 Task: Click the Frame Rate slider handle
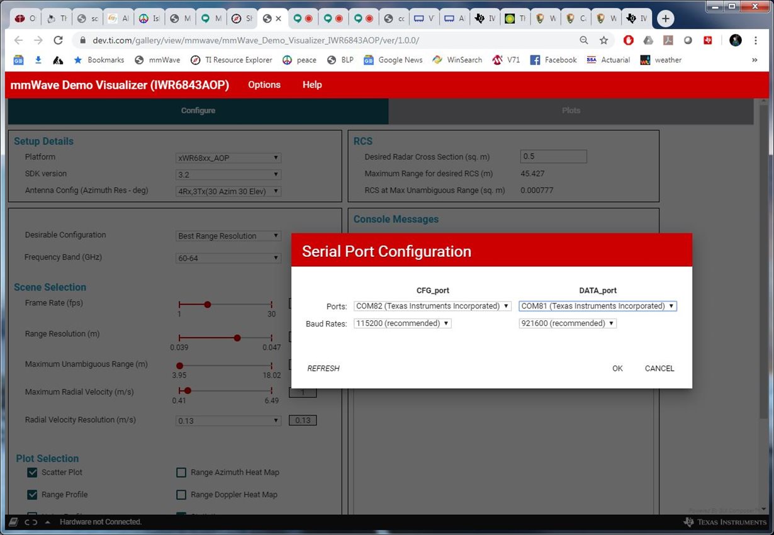click(208, 305)
